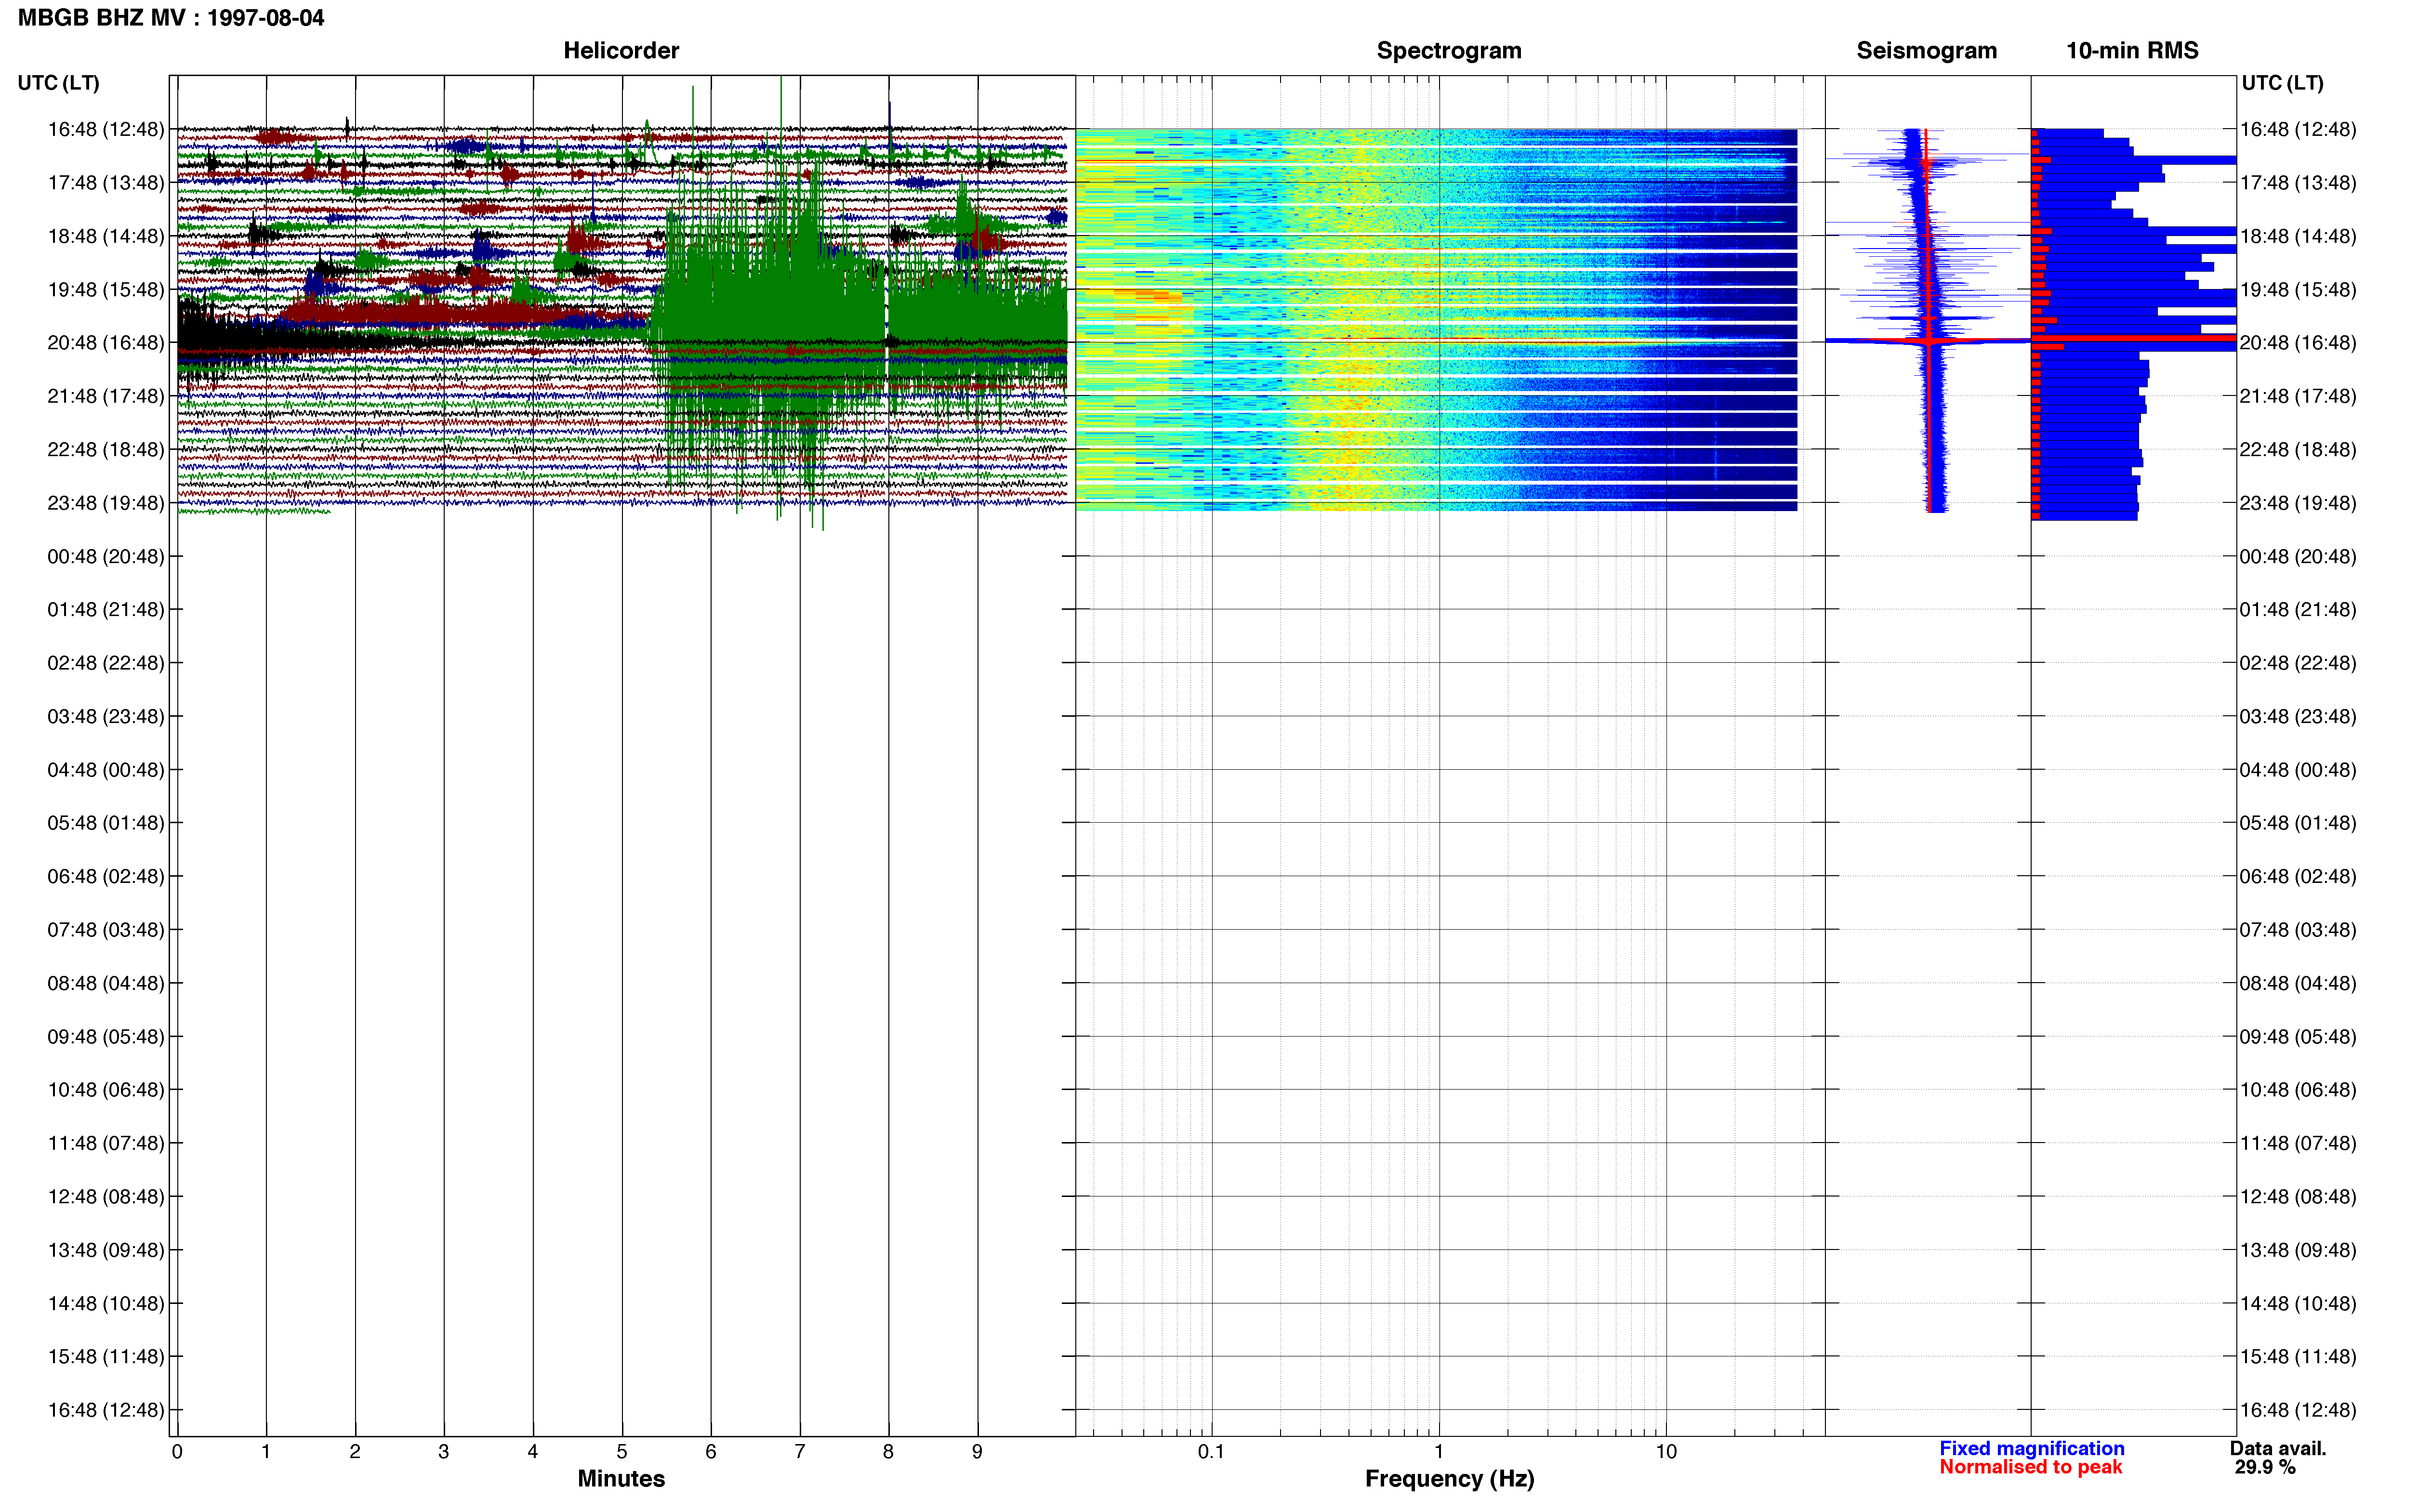Click left time label '04:48 (00:48)'
The width and height of the screenshot is (2418, 1512).
(106, 770)
